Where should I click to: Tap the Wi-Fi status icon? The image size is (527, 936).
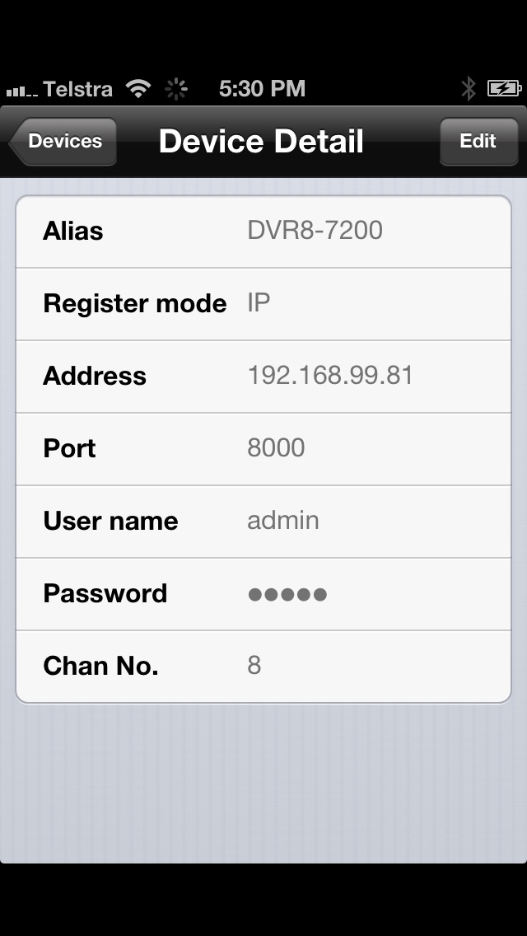138,89
